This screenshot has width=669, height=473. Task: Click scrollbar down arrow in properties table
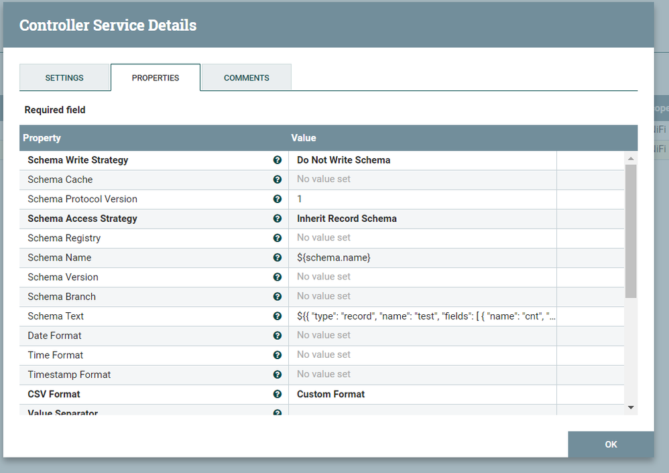pyautogui.click(x=631, y=408)
